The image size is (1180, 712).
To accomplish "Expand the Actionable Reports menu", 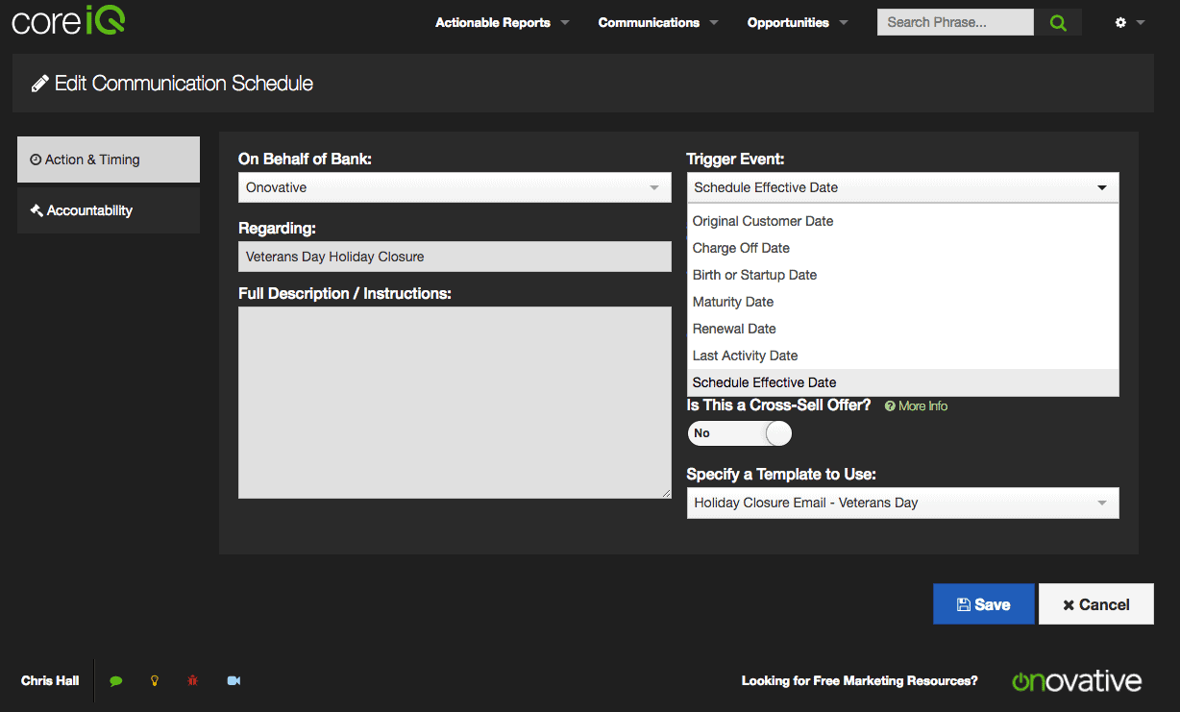I will coord(502,22).
